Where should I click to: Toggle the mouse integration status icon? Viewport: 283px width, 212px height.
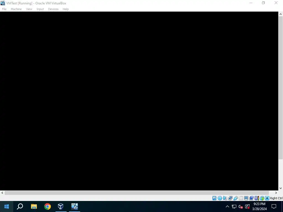262,198
